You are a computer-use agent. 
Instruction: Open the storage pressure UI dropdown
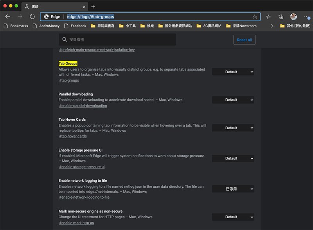click(233, 159)
